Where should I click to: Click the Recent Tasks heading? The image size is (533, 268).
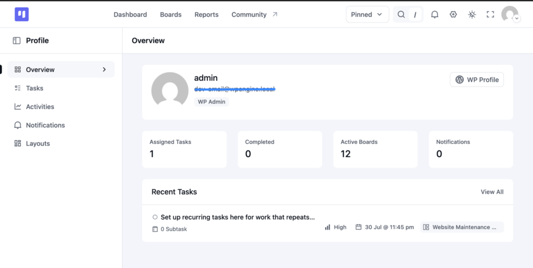[x=174, y=192]
